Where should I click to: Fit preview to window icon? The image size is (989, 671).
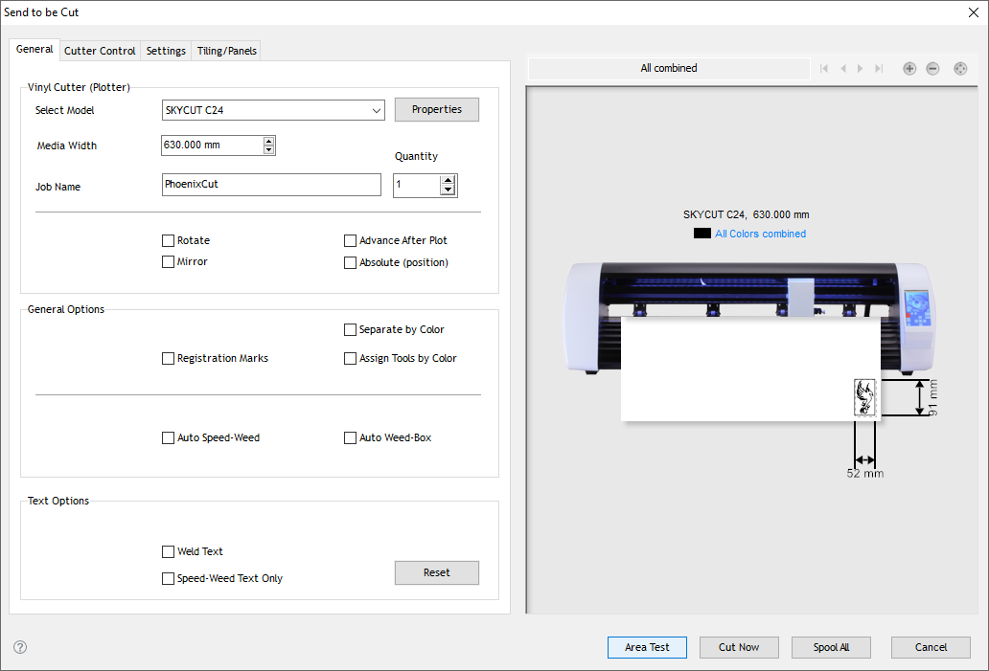pyautogui.click(x=960, y=69)
